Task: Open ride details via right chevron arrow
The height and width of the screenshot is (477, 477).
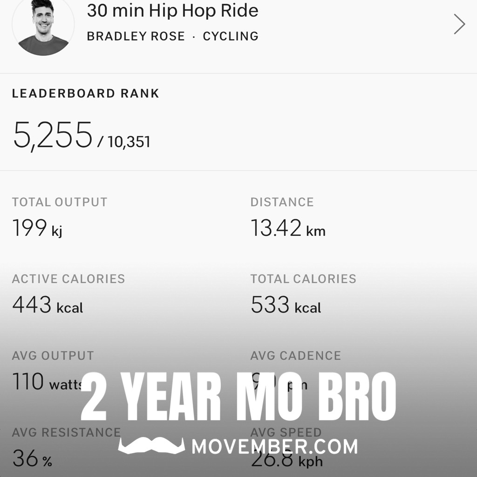Action: tap(459, 24)
